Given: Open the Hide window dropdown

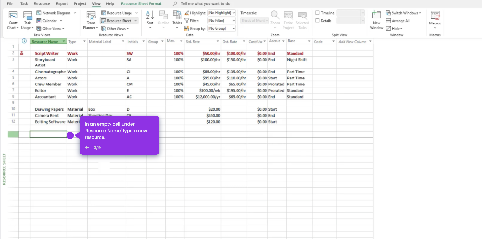Looking at the screenshot, I should click(x=394, y=28).
